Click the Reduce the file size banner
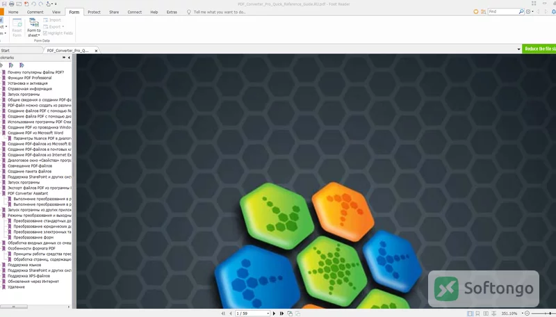556x317 pixels. pos(539,49)
